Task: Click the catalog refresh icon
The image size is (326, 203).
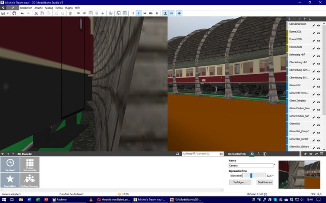Action: point(177,154)
